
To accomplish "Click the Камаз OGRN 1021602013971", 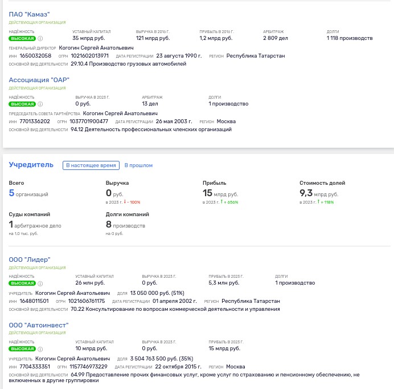I will click(90, 56).
